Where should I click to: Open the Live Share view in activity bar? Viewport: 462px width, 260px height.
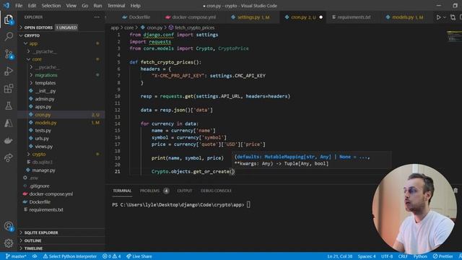pos(9,157)
